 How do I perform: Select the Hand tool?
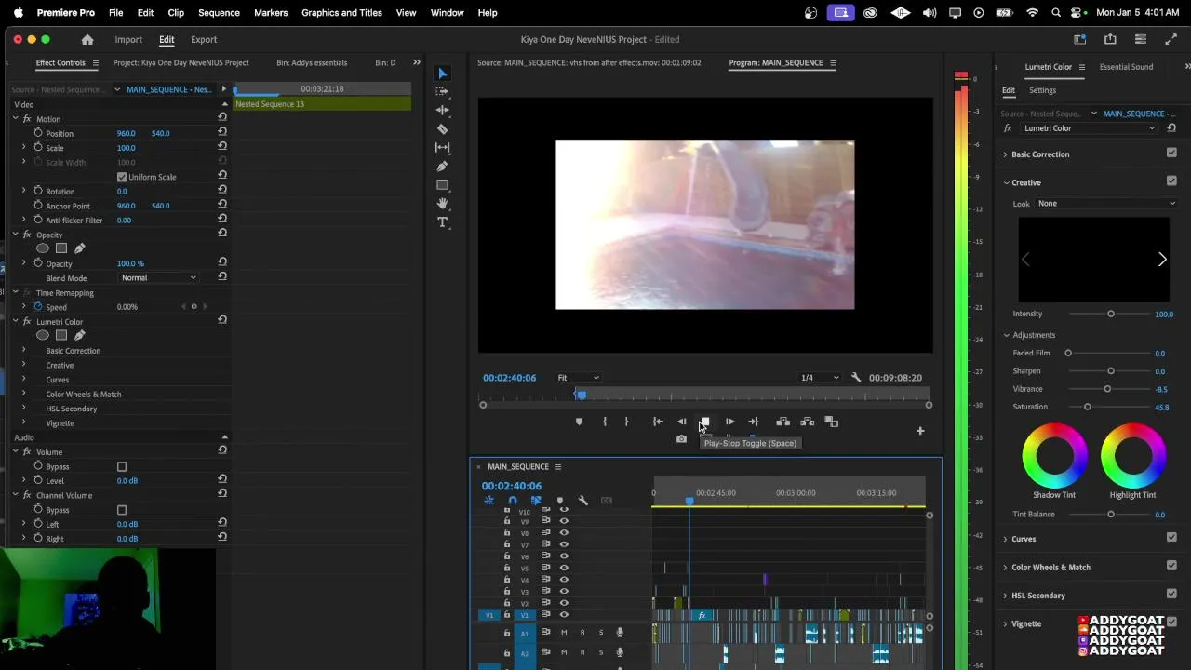click(443, 204)
